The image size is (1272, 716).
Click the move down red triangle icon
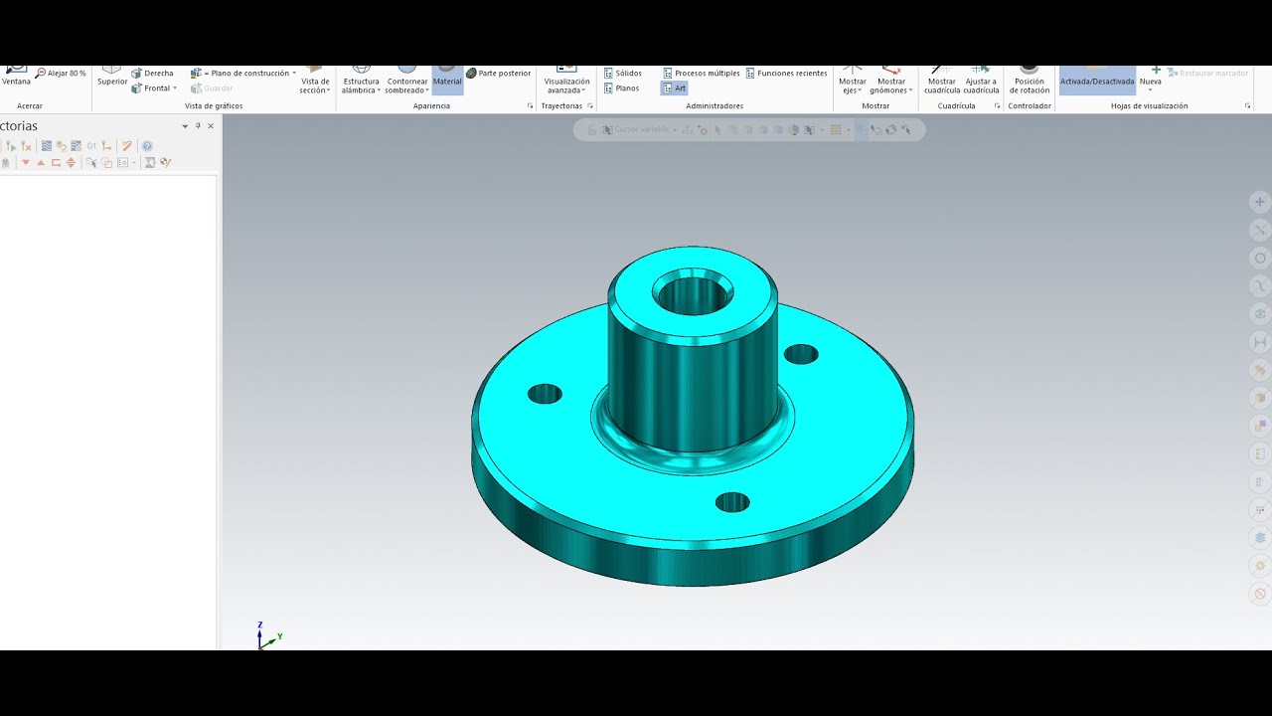tap(26, 162)
